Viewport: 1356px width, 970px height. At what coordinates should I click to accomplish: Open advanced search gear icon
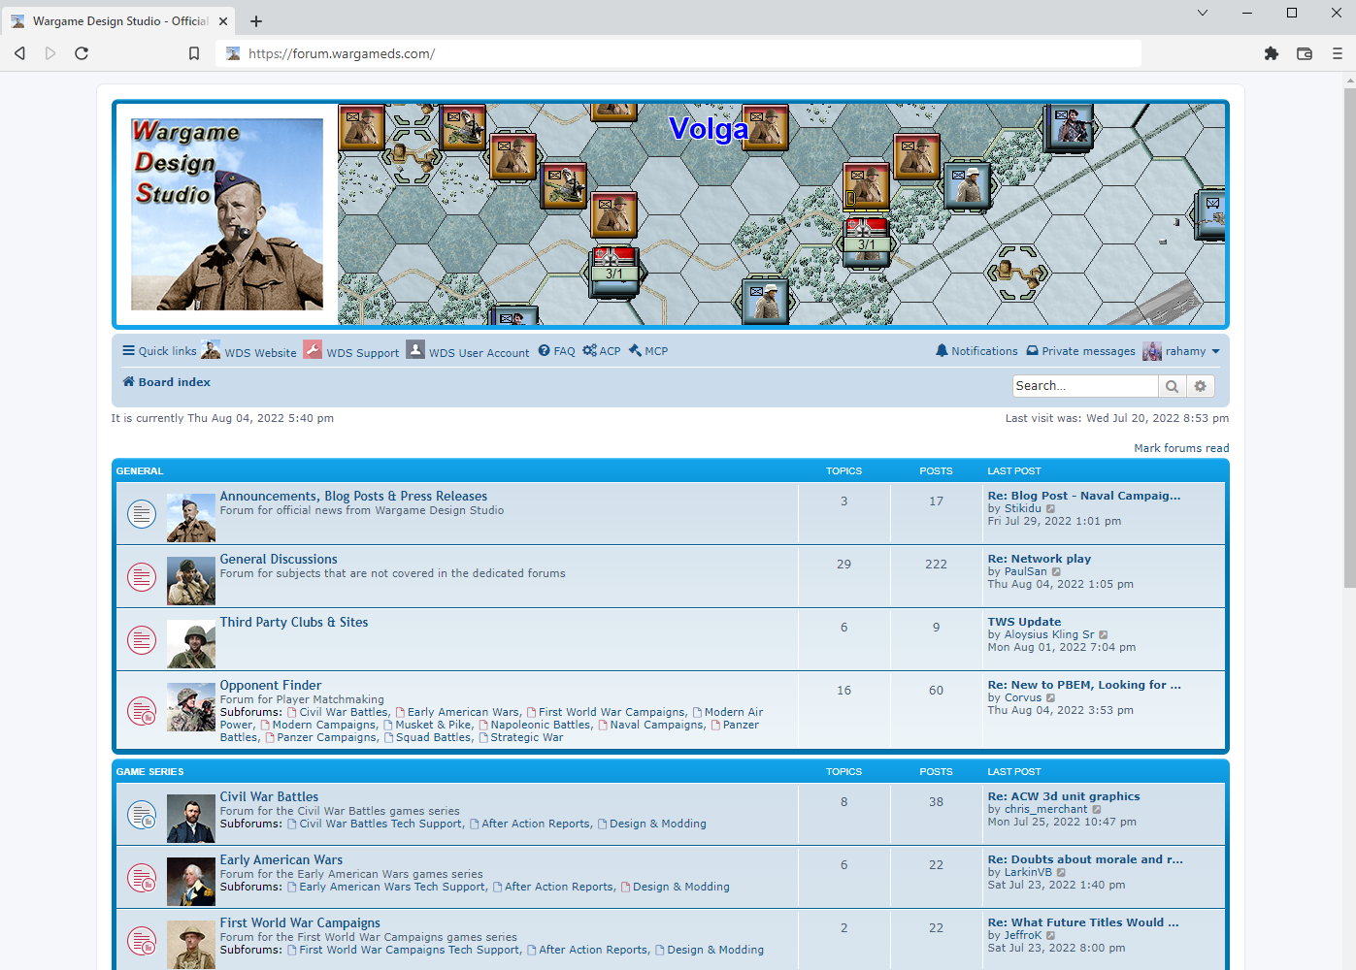click(x=1200, y=386)
